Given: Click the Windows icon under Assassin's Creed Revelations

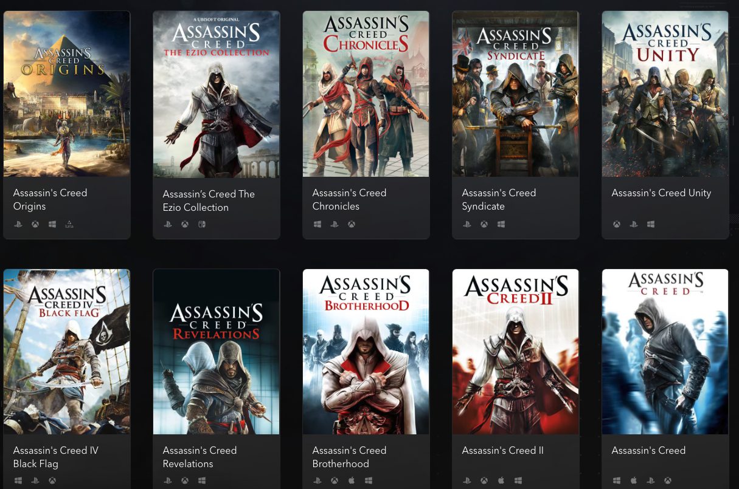Looking at the screenshot, I should [x=202, y=481].
